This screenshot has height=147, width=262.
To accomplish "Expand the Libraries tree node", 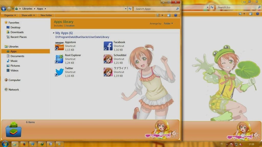I will point(3,46).
